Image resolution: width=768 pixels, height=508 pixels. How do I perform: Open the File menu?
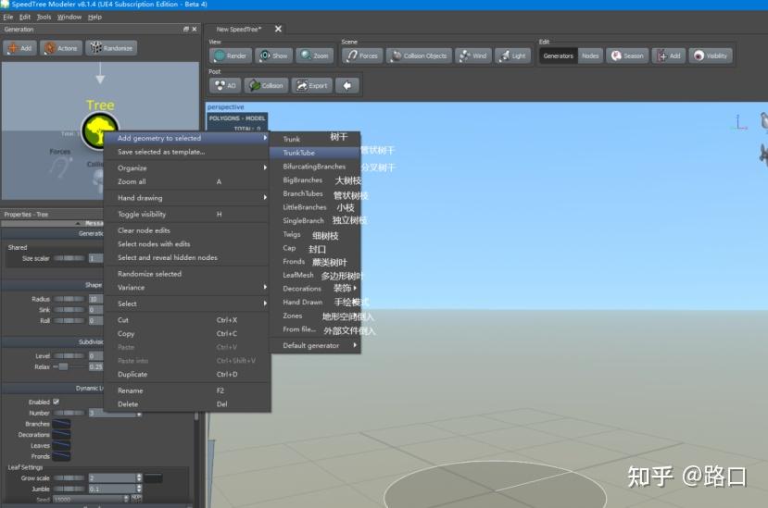[x=7, y=18]
